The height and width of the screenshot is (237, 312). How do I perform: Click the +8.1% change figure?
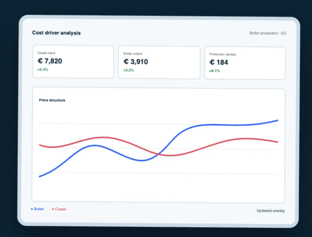tap(215, 71)
